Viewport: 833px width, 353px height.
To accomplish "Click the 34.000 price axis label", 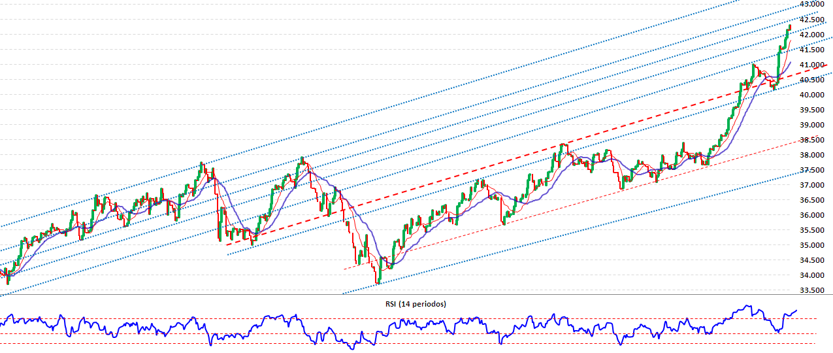I will click(813, 275).
